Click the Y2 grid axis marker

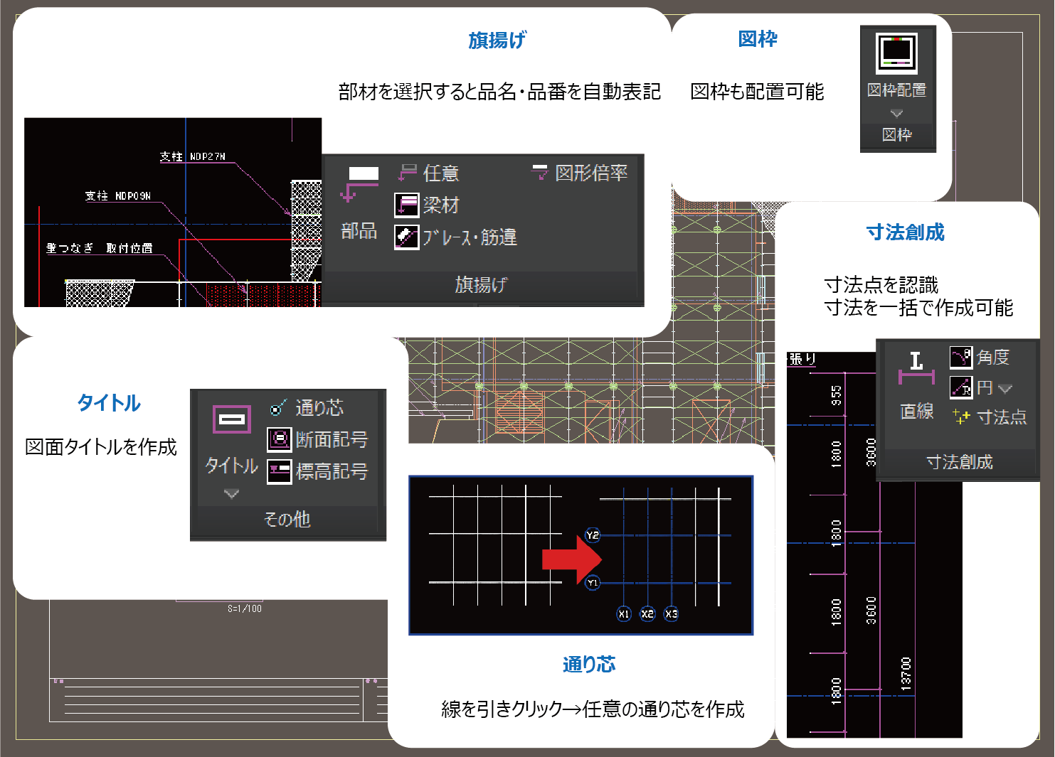coord(592,535)
